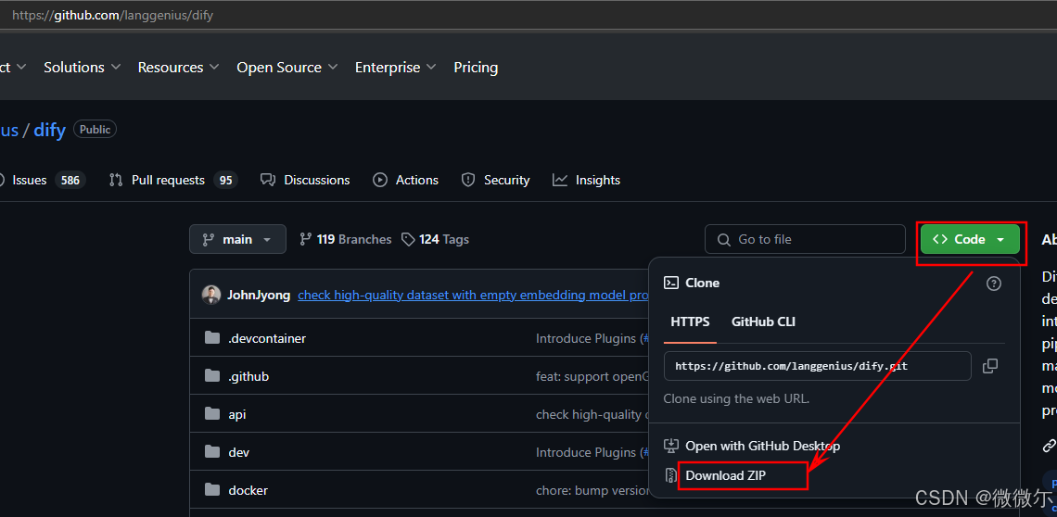
Task: Select the HTTPS clone tab
Action: 690,322
